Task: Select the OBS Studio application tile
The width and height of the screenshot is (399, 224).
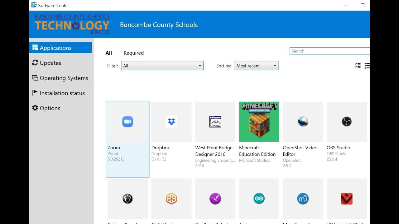Action: [347, 139]
